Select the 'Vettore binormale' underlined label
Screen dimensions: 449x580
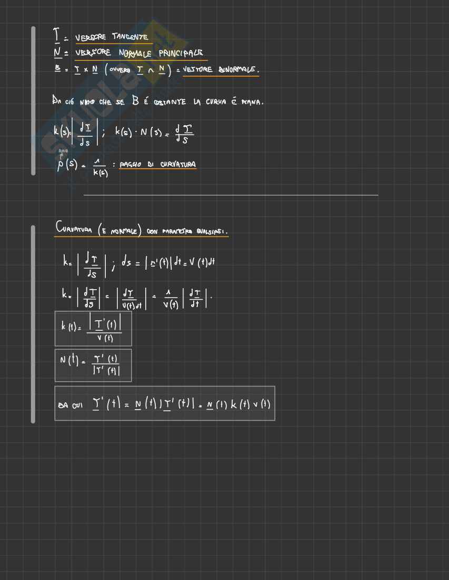221,70
